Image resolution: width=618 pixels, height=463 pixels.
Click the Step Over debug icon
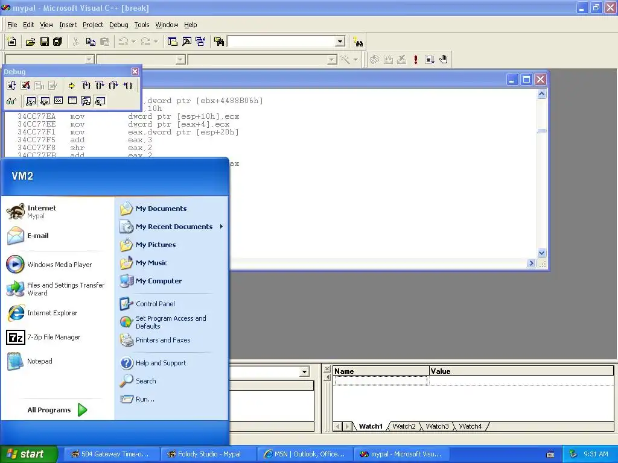click(x=100, y=86)
